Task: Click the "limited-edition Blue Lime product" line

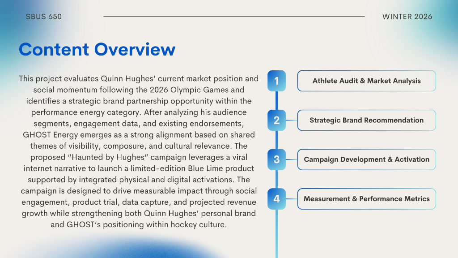Action: click(139, 168)
